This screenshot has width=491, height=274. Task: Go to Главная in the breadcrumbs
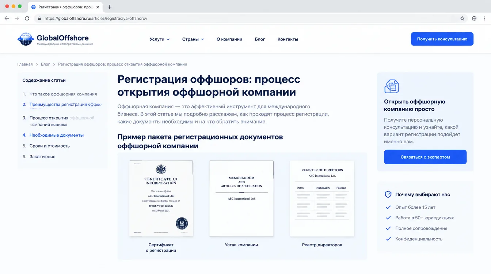(25, 64)
